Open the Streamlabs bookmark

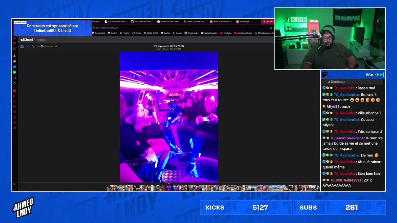191,33
